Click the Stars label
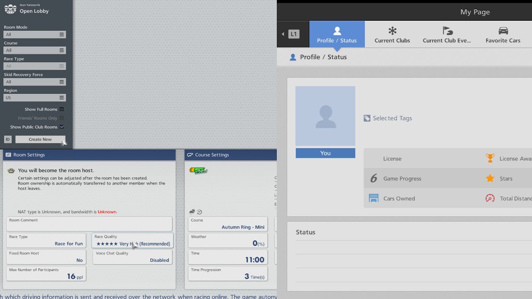 [x=506, y=179]
